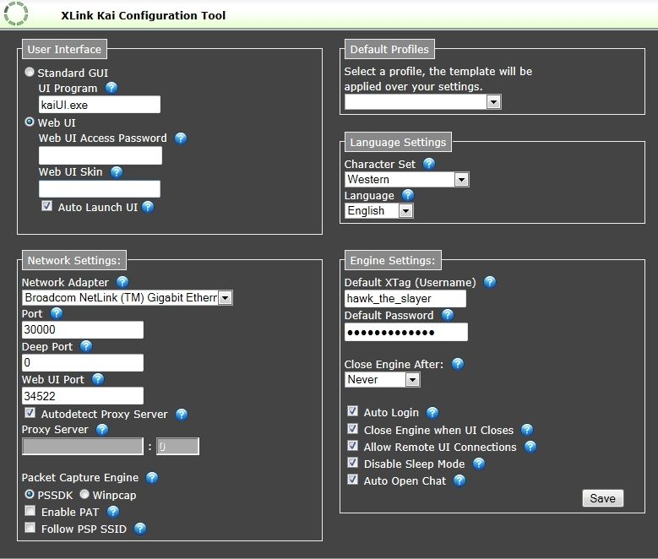Click the Save button
Image resolution: width=658 pixels, height=559 pixels.
[x=602, y=498]
